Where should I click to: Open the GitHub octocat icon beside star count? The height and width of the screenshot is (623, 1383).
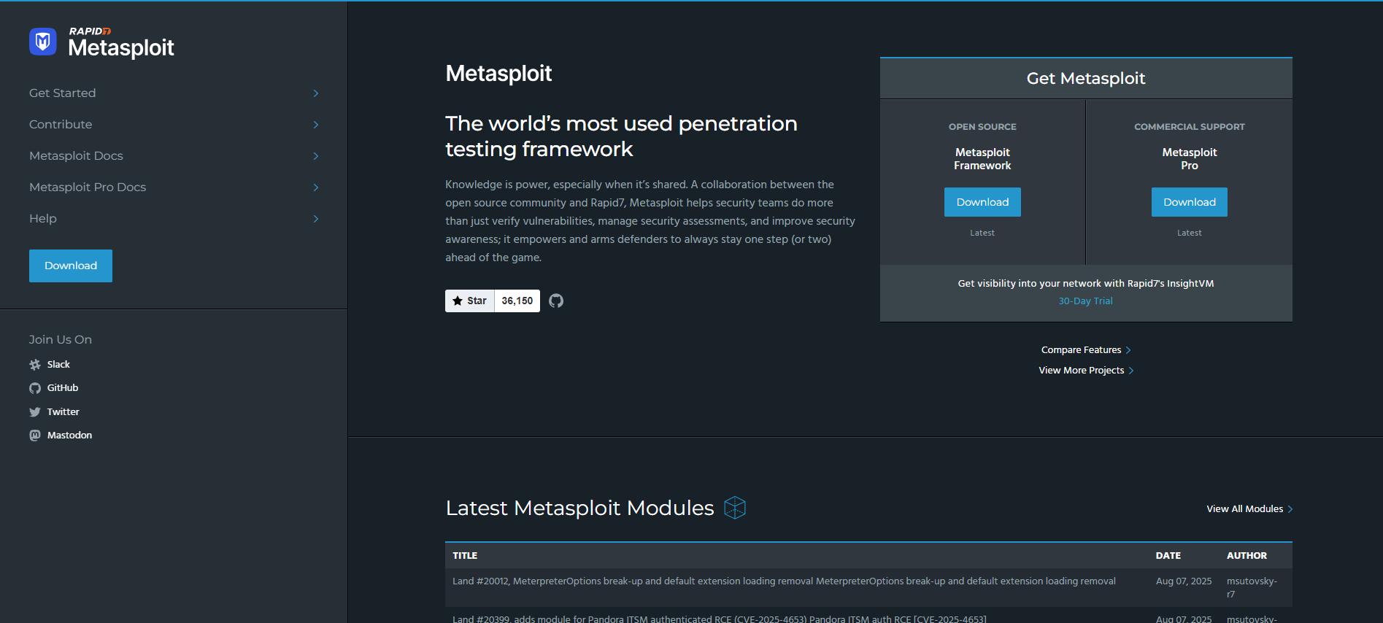[556, 301]
